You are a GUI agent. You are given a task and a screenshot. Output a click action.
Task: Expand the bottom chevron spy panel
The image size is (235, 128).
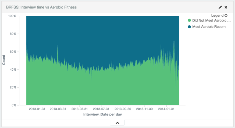[x=117, y=123]
